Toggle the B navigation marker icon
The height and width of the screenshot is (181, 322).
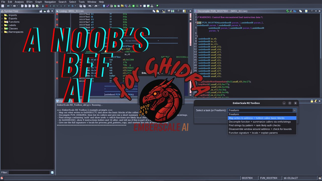point(72,6)
